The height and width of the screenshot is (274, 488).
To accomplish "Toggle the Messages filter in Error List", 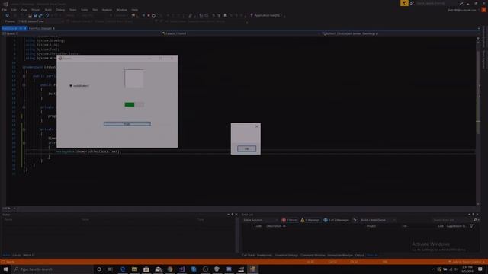I will click(x=336, y=220).
